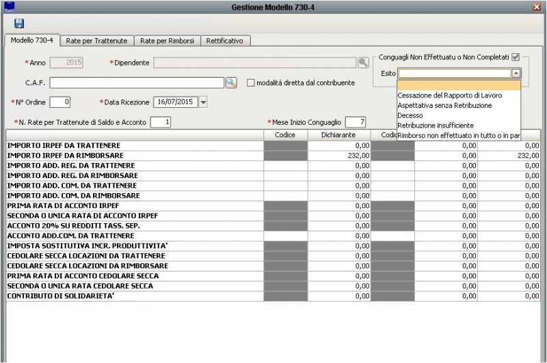The width and height of the screenshot is (547, 363).
Task: Choose Aspettativa senza Retribuzione from list
Action: [444, 106]
